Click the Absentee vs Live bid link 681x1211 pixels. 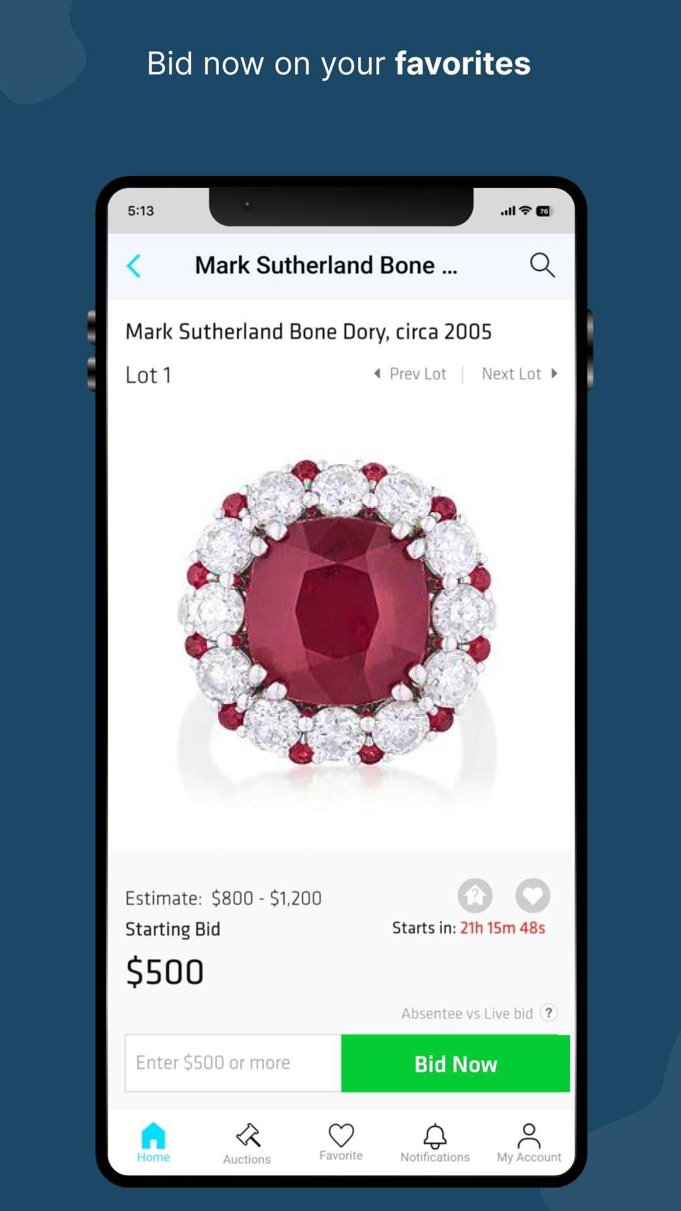pos(467,1014)
